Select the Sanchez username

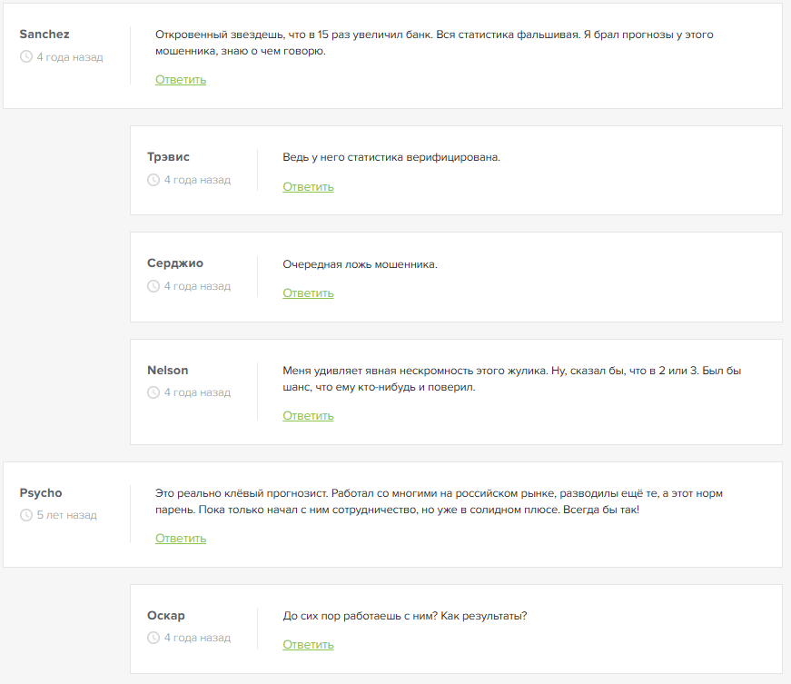click(44, 35)
